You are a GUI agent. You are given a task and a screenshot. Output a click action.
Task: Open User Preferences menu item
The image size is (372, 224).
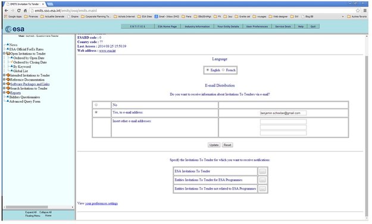click(x=257, y=26)
